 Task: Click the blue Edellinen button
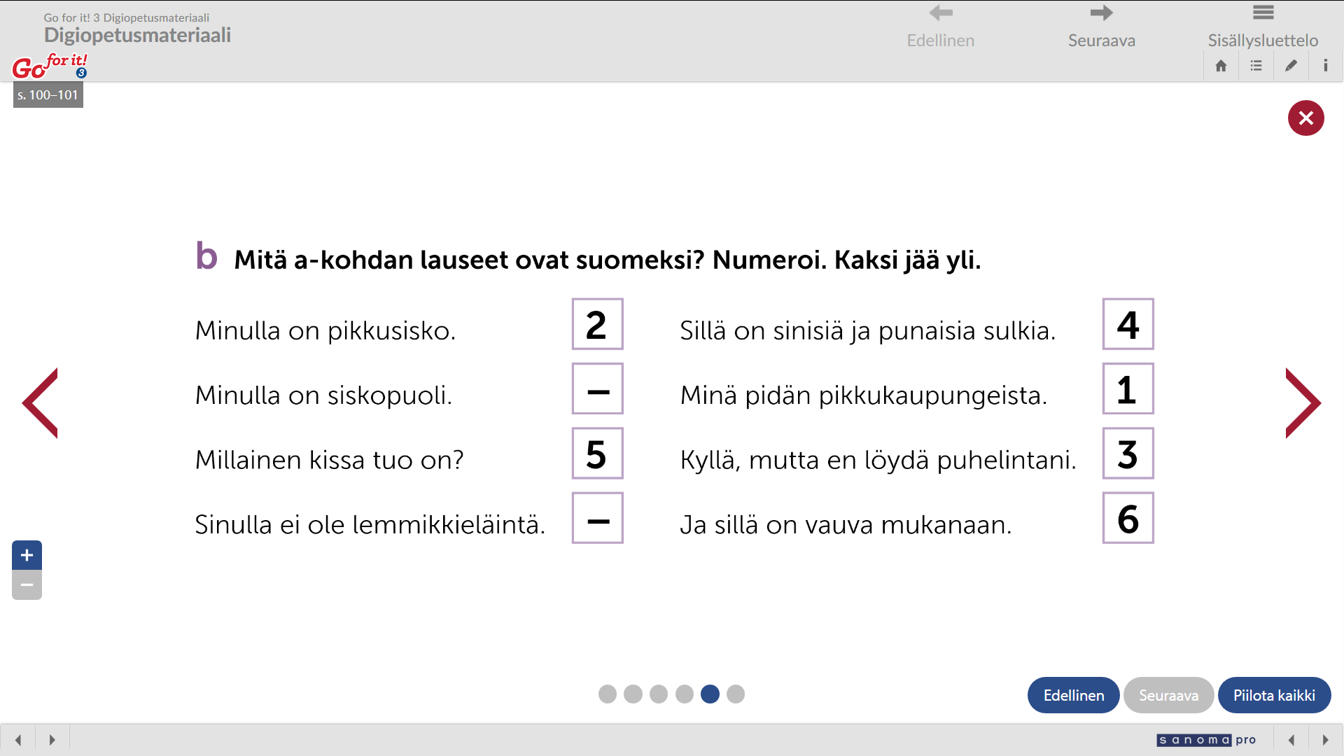point(1073,695)
